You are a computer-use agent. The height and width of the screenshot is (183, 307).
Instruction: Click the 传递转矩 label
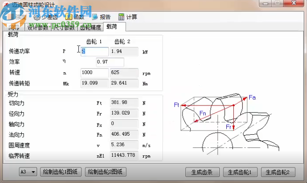pos(19,84)
